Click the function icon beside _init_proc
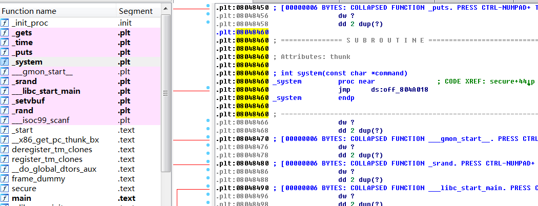 pyautogui.click(x=5, y=23)
